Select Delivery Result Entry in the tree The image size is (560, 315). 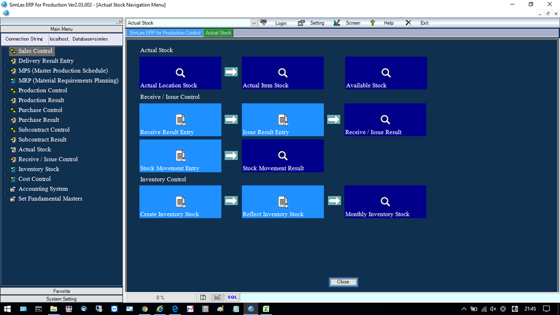tap(46, 61)
